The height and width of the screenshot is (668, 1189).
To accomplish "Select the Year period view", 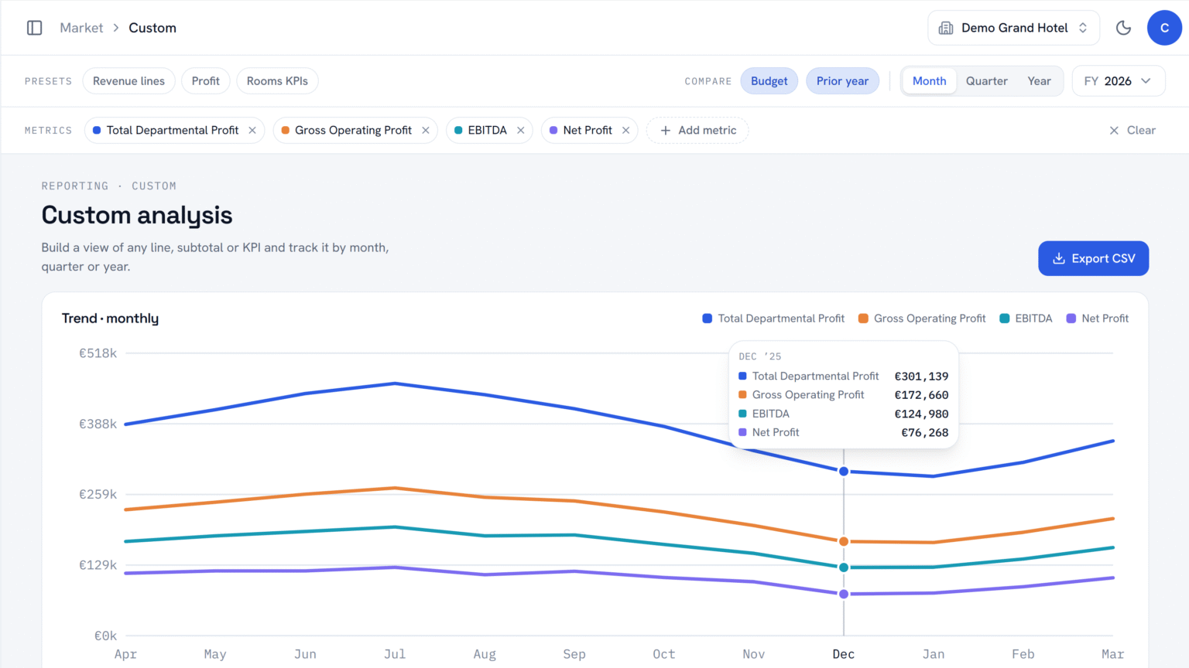I will (1039, 80).
